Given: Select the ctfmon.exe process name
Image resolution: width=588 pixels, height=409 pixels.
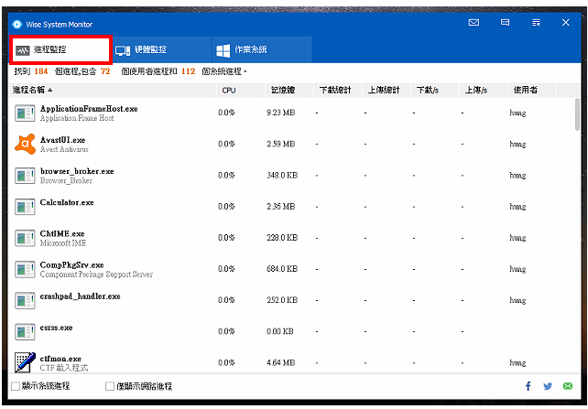Looking at the screenshot, I should 60,359.
